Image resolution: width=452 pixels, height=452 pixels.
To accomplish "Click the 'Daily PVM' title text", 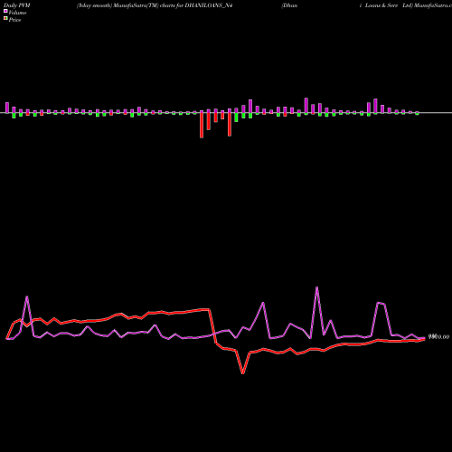I will tap(17, 5).
